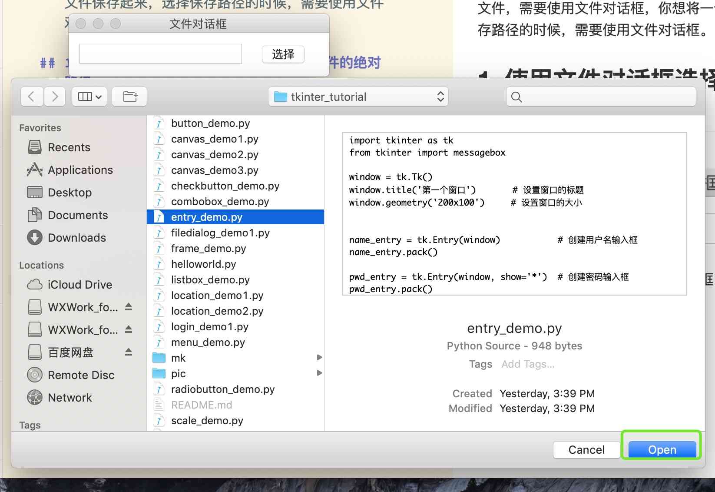Image resolution: width=715 pixels, height=492 pixels.
Task: Open the Downloads folder in sidebar
Action: point(76,238)
